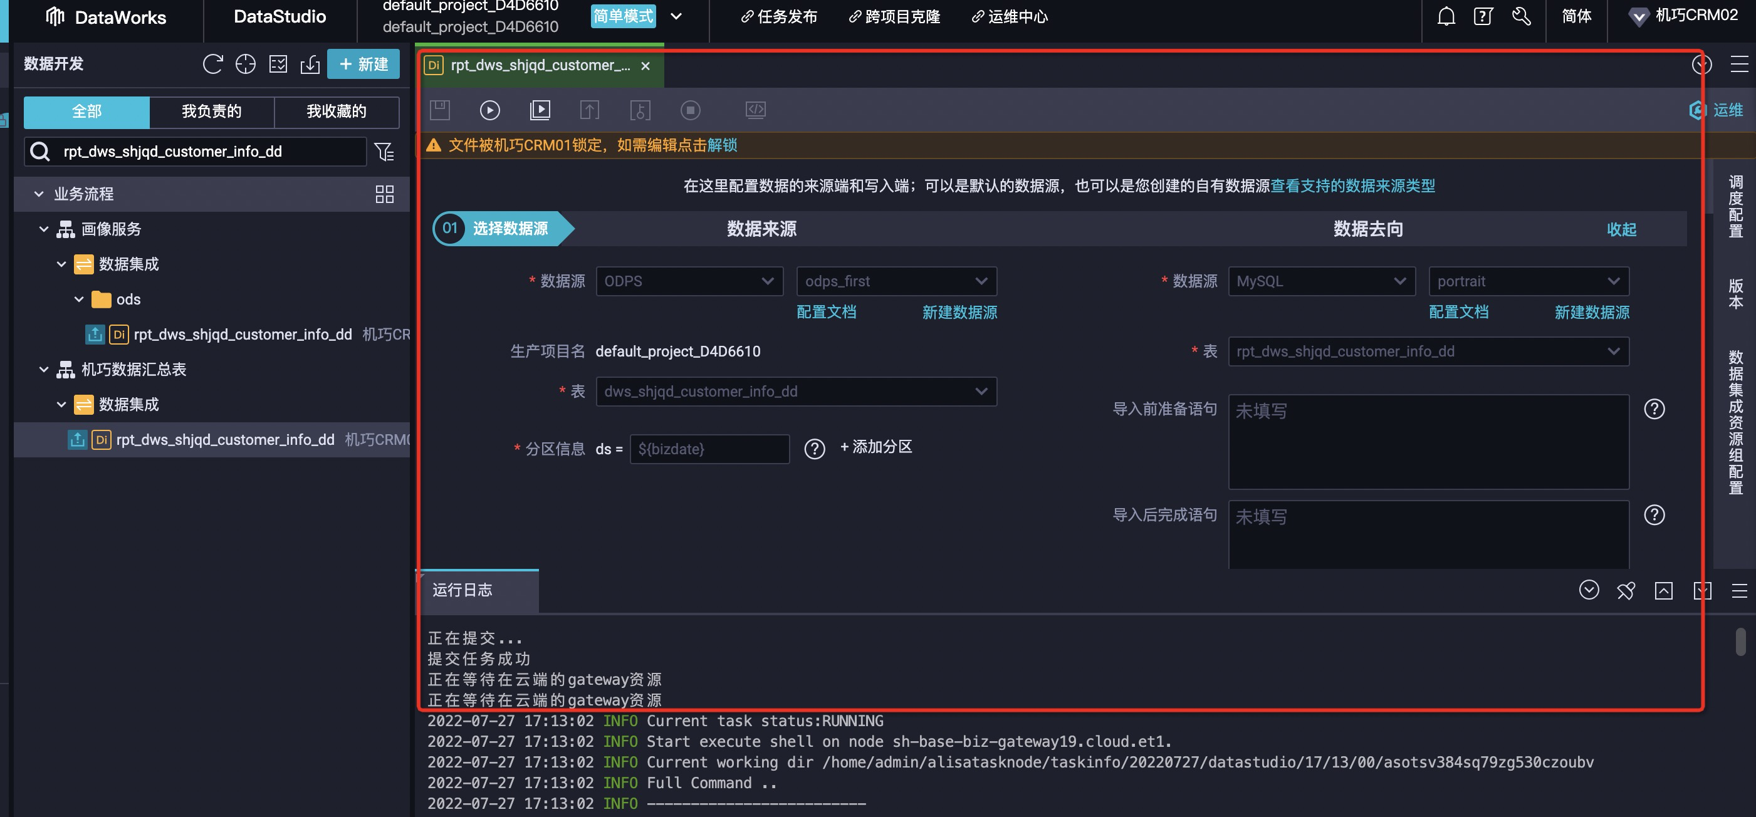Click the import icon beside 新建
Screen dimensions: 1756x817
[310, 64]
